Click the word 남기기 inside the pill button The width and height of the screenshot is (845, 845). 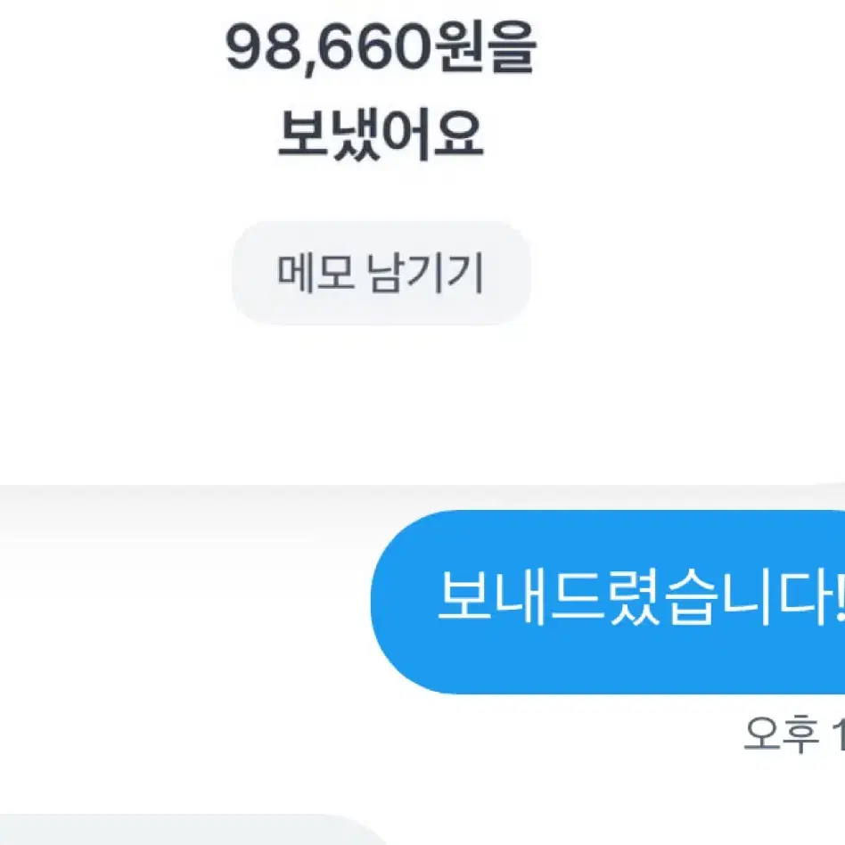pos(424,273)
